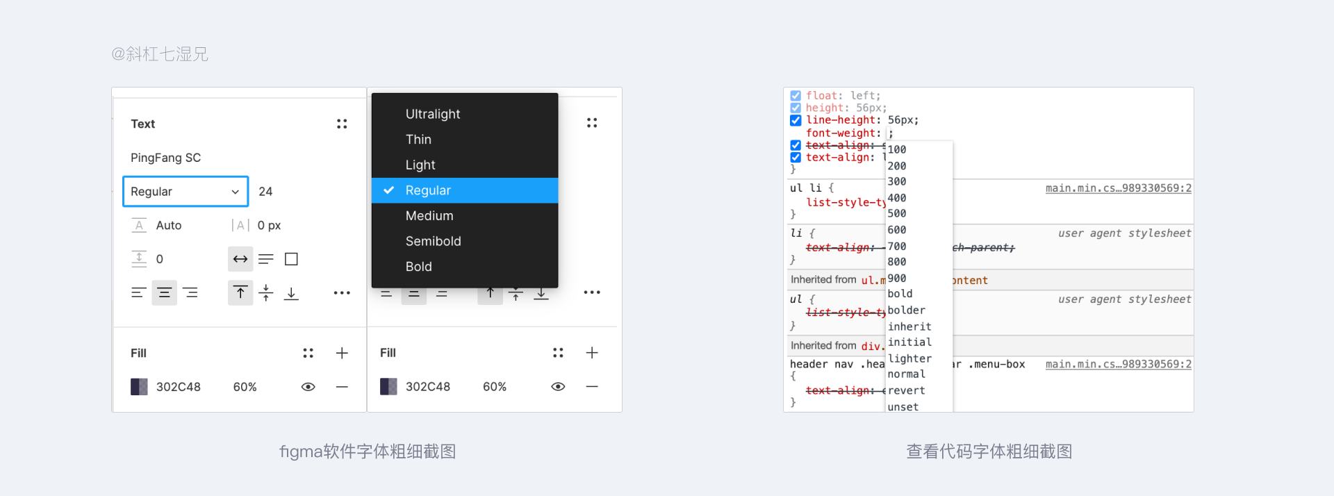
Task: Select the text align right icon
Action: (190, 292)
